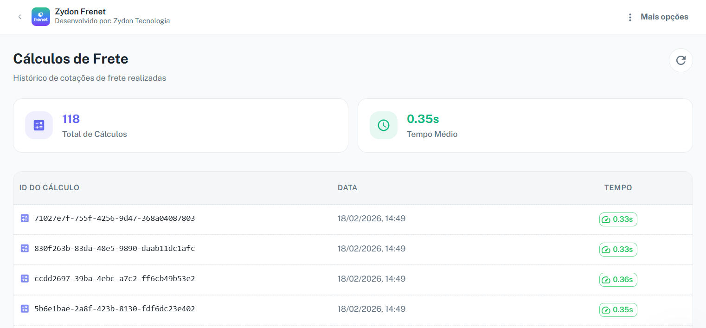The image size is (706, 328).
Task: Select ID ccdd2697-39ba-4ebc-a7c2-ff6cb49b53e2
Action: pos(115,278)
